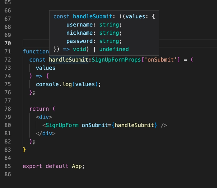
Task: Click 'username' in hover tooltip
Action: pos(80,25)
